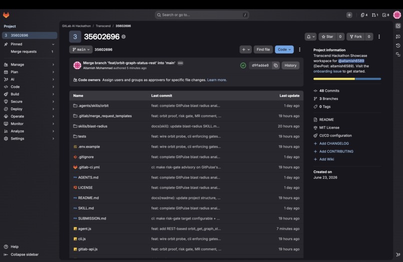
Task: Open the .agents/skills/orbit folder
Action: coord(93,105)
